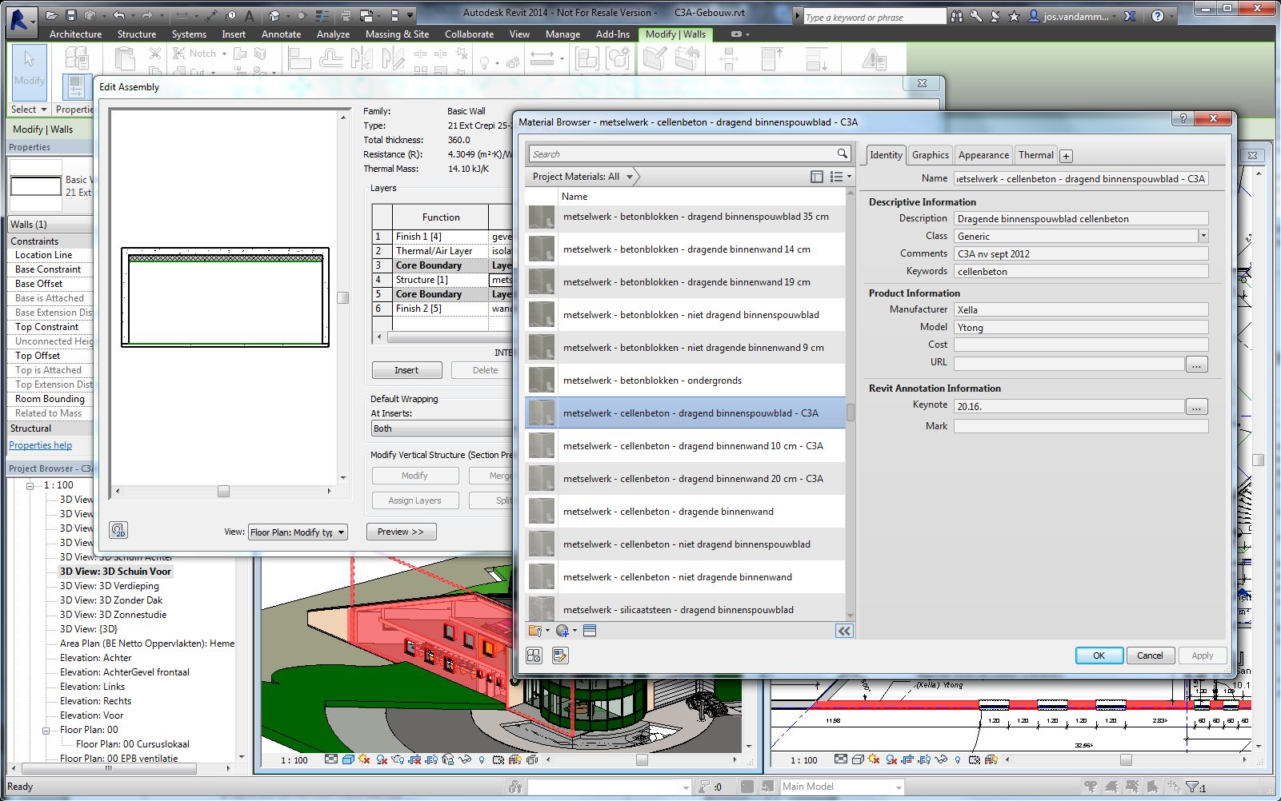Select the Structure [1] layer row
1281x801 pixels.
click(x=442, y=280)
